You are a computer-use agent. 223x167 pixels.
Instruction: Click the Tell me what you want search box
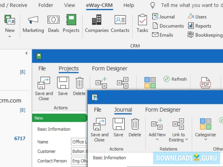click(x=192, y=5)
